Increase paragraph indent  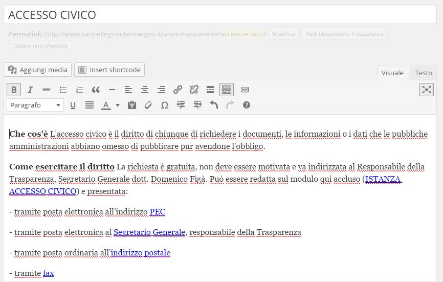[197, 105]
